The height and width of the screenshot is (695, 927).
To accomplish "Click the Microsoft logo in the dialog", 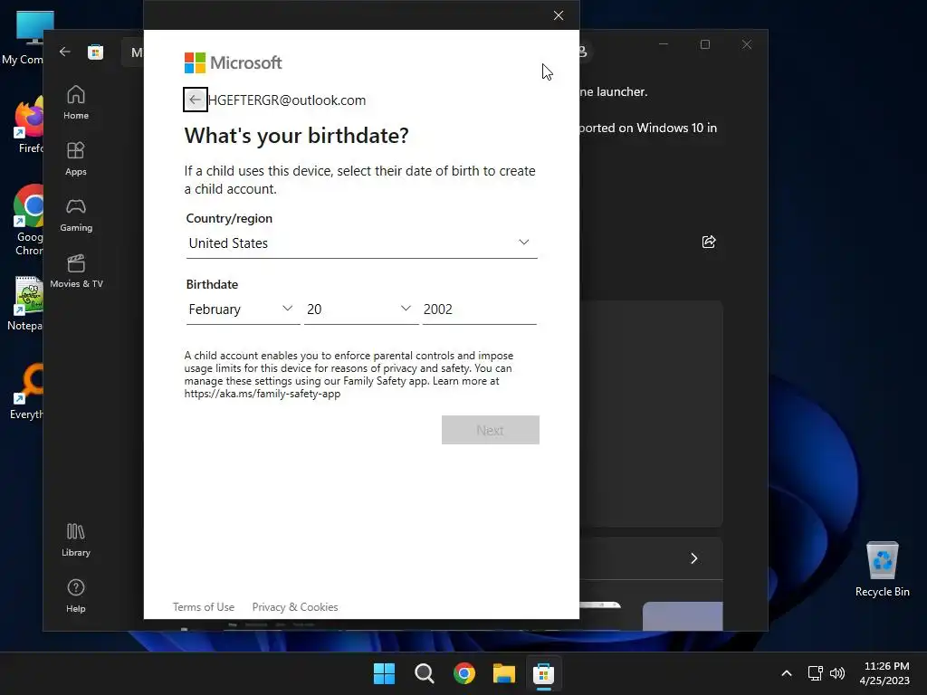I will coord(233,62).
